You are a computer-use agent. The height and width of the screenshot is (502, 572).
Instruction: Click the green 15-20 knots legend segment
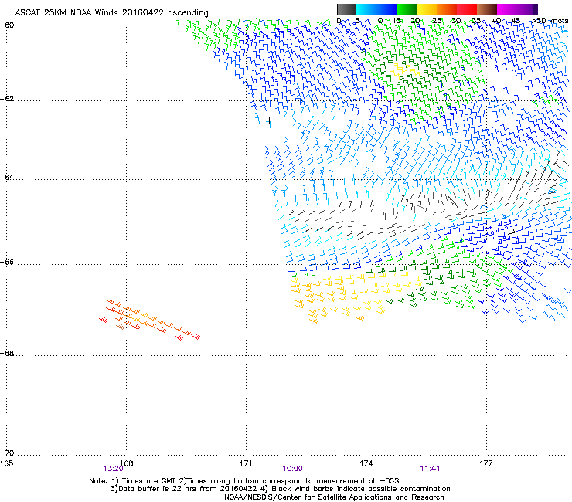point(407,9)
